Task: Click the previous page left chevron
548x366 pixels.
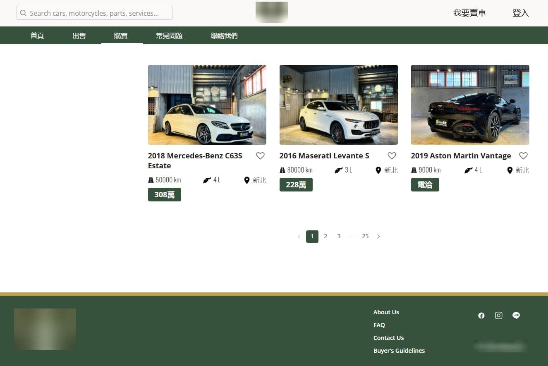Action: (x=299, y=237)
